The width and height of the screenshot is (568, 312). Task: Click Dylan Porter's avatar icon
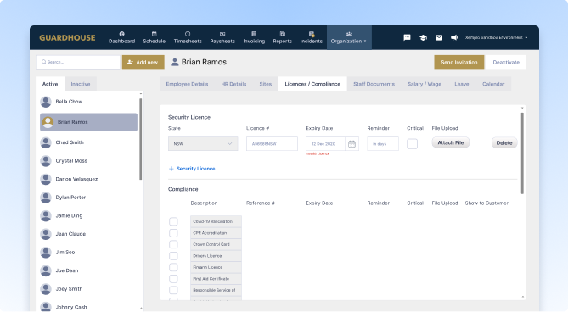[46, 198]
